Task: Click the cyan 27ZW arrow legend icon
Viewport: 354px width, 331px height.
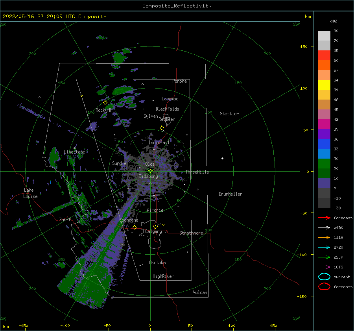Action: pos(324,248)
